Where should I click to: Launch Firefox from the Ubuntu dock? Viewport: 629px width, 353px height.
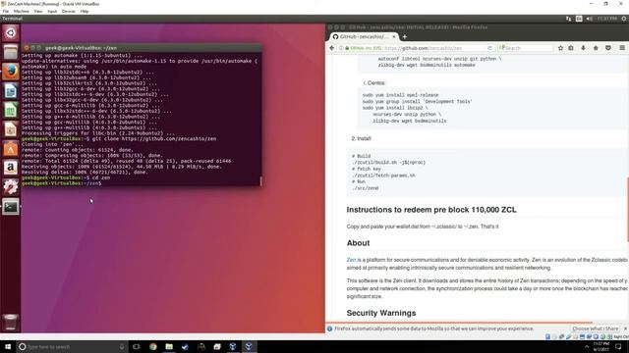pyautogui.click(x=11, y=72)
